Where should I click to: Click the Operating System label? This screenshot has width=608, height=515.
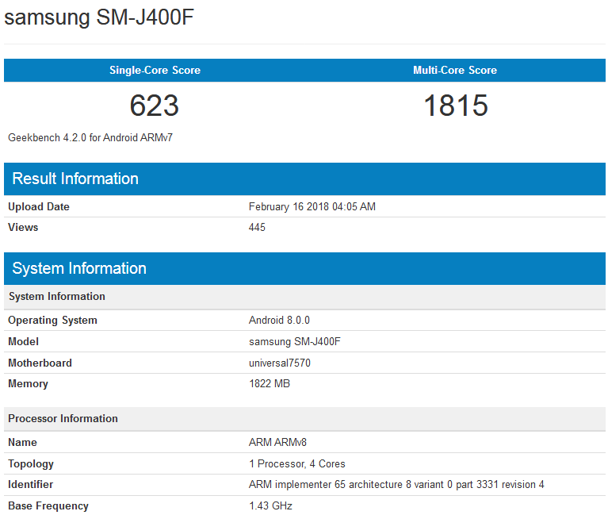[53, 320]
